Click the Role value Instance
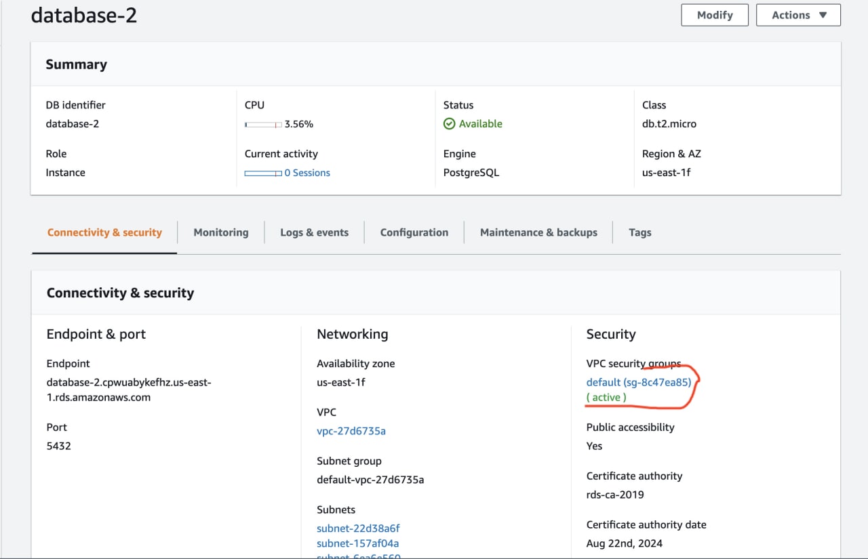The height and width of the screenshot is (559, 868). [66, 173]
